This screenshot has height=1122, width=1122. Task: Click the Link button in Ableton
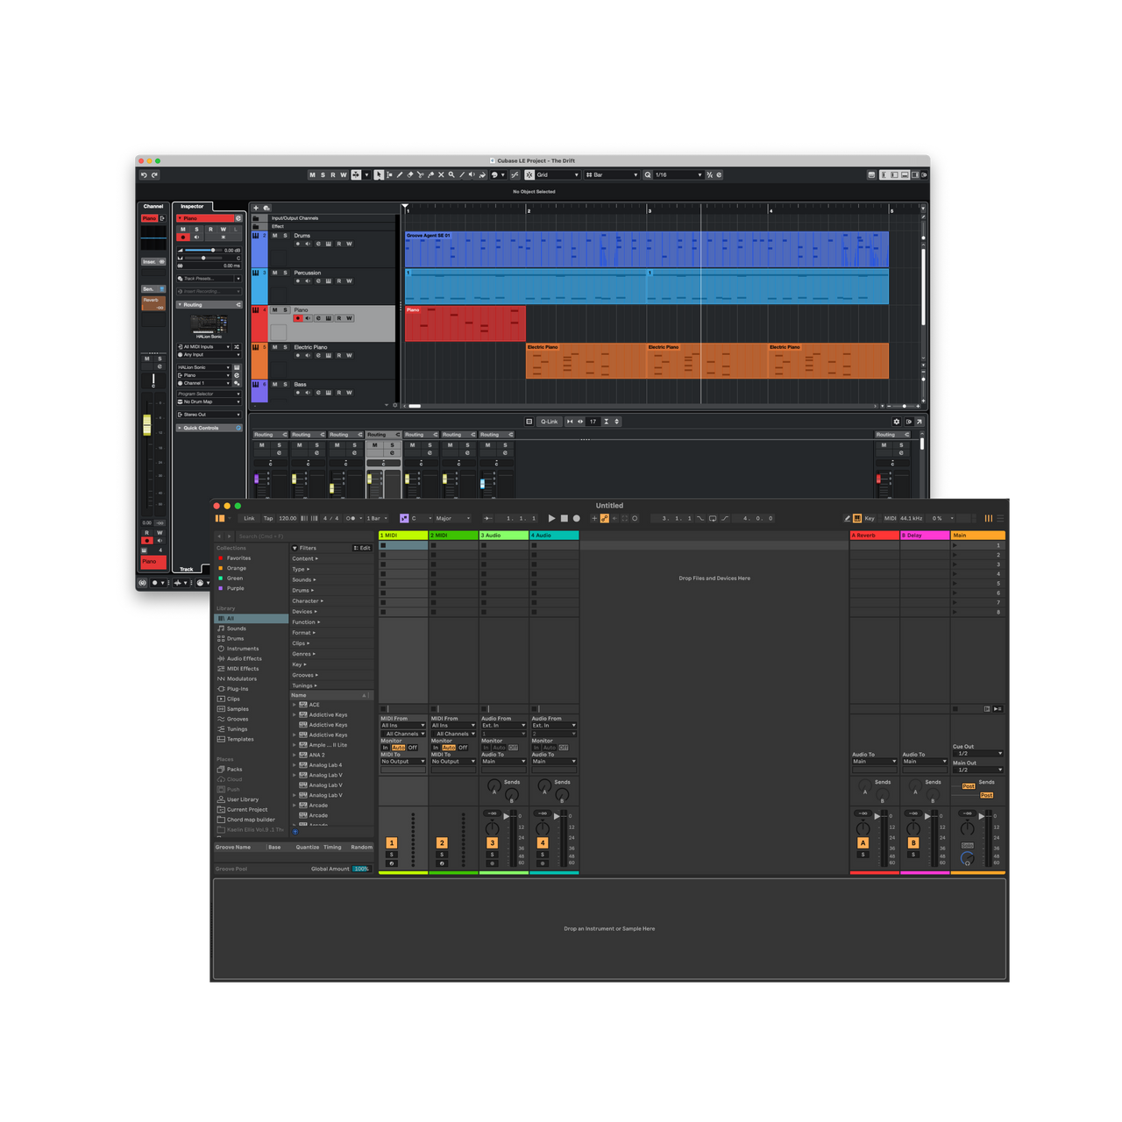249,518
